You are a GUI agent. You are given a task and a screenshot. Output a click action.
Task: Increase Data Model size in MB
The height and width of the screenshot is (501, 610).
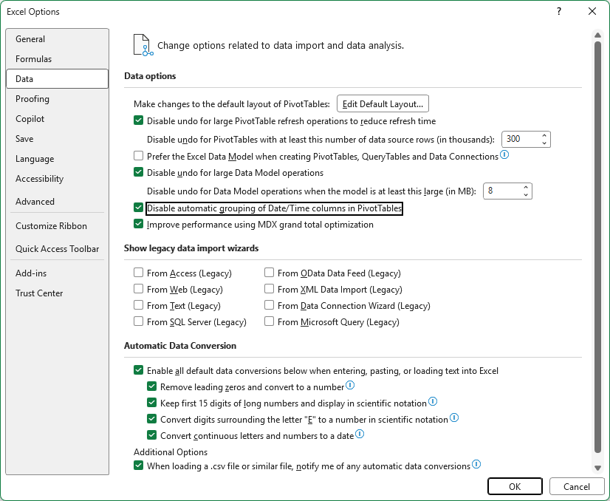[x=526, y=187]
